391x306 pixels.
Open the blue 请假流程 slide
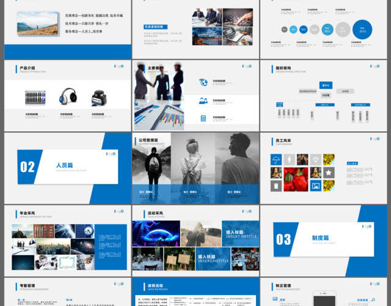195,292
